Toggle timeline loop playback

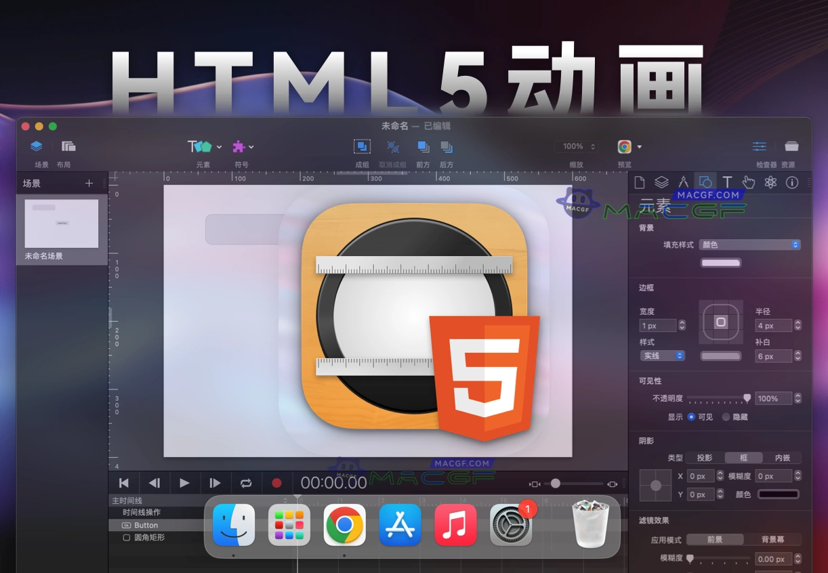(245, 483)
